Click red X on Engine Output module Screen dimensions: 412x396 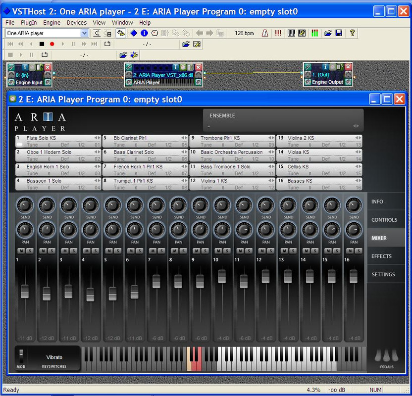point(348,67)
